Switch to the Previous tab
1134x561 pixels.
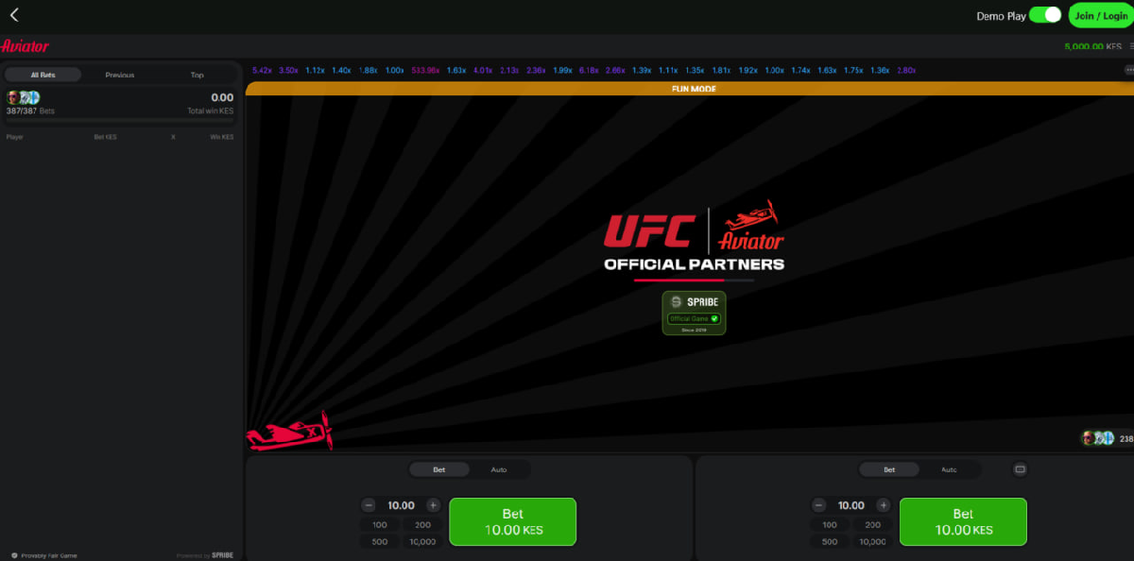click(120, 75)
